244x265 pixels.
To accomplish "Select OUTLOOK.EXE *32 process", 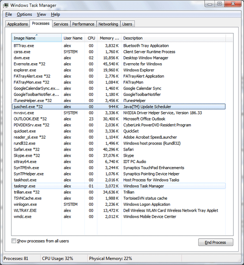I will [x=119, y=119].
